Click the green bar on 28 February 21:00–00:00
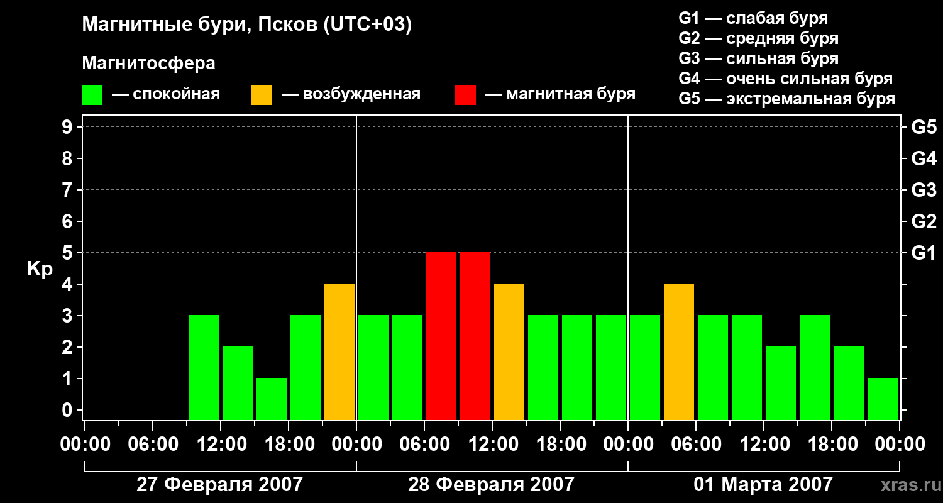 pyautogui.click(x=611, y=367)
